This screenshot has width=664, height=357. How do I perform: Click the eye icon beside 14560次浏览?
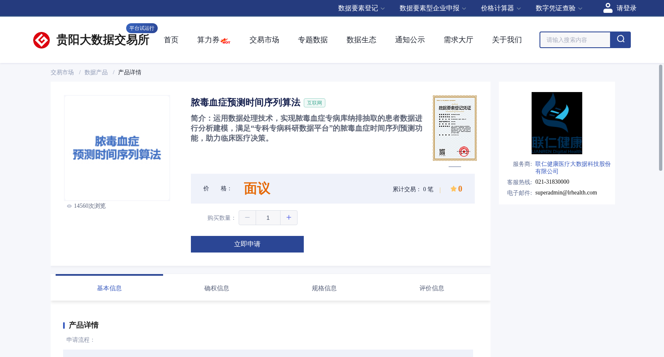point(69,206)
